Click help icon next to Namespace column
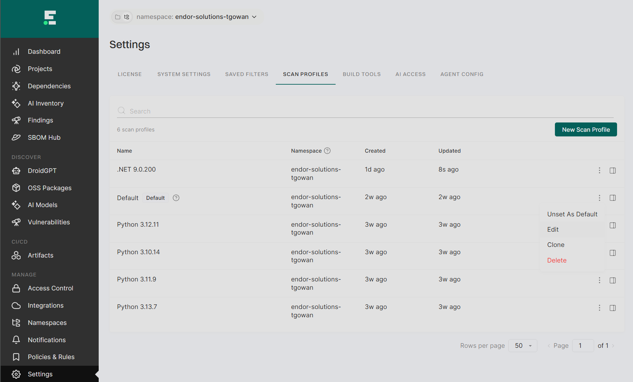The height and width of the screenshot is (382, 633). coord(327,151)
